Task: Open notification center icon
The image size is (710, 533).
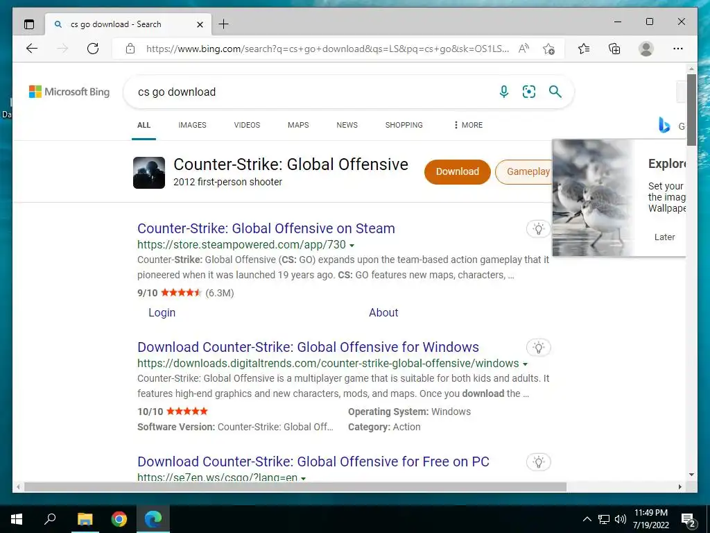Action: click(689, 520)
